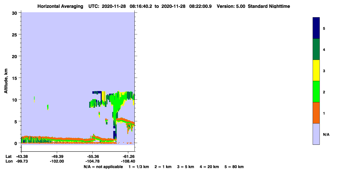Click the 'Lon' axis row label
The width and height of the screenshot is (340, 174).
(x=9, y=161)
